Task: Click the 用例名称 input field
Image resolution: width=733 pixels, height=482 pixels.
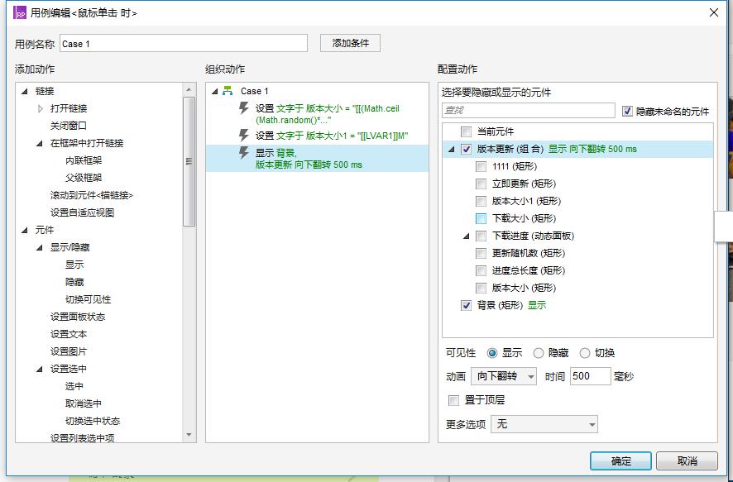Action: (184, 44)
